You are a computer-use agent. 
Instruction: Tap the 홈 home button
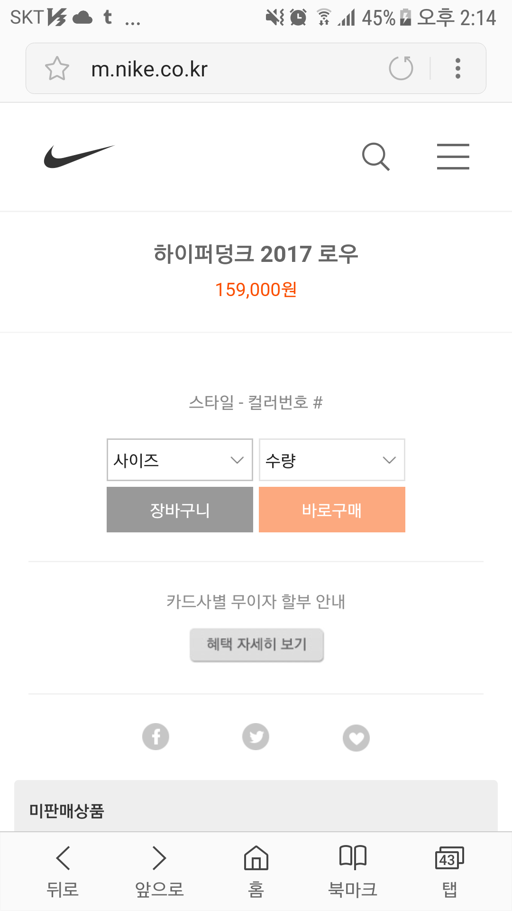pyautogui.click(x=256, y=871)
